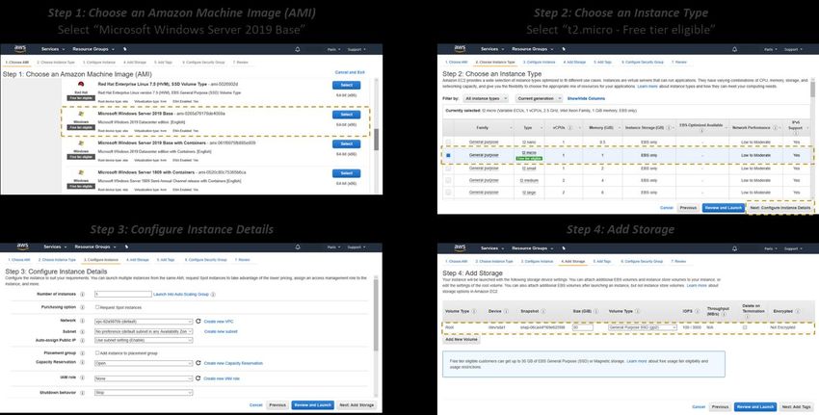Open Choose Instance Type tab in Step 1 window
819x415 pixels.
[56, 63]
